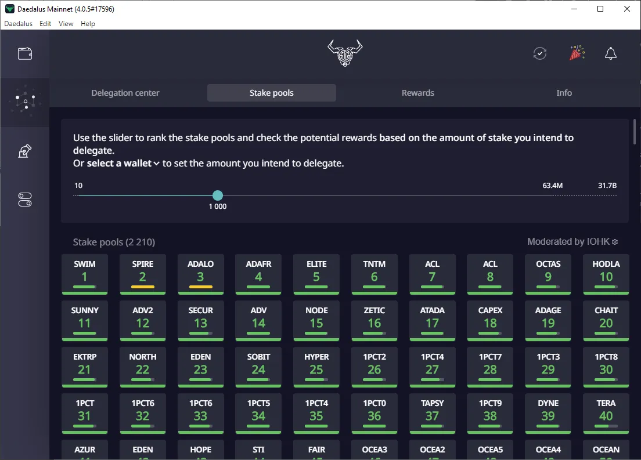Open the HYPER pool tile
This screenshot has height=460, width=641.
(x=316, y=367)
